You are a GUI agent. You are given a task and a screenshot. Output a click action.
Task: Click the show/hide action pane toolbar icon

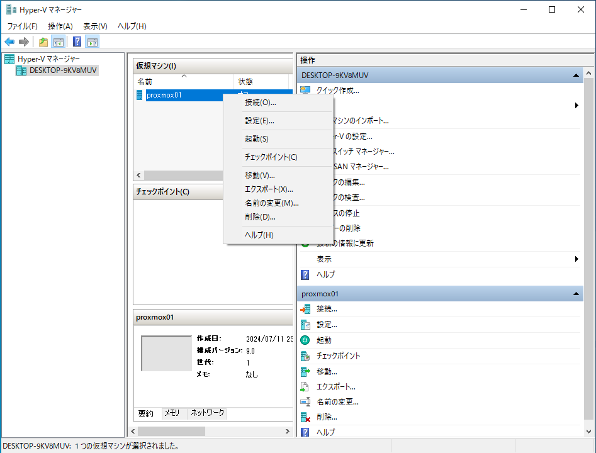[x=93, y=42]
